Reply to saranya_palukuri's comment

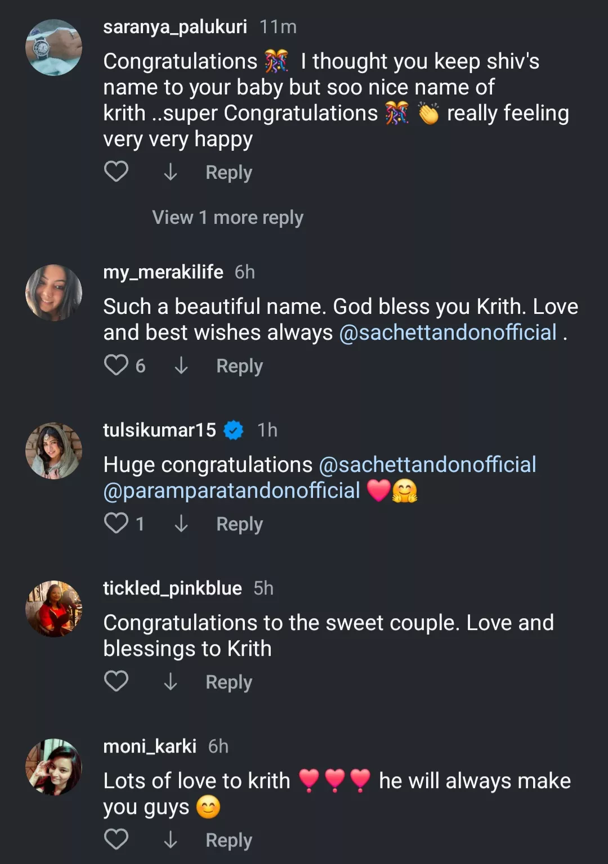[229, 172]
